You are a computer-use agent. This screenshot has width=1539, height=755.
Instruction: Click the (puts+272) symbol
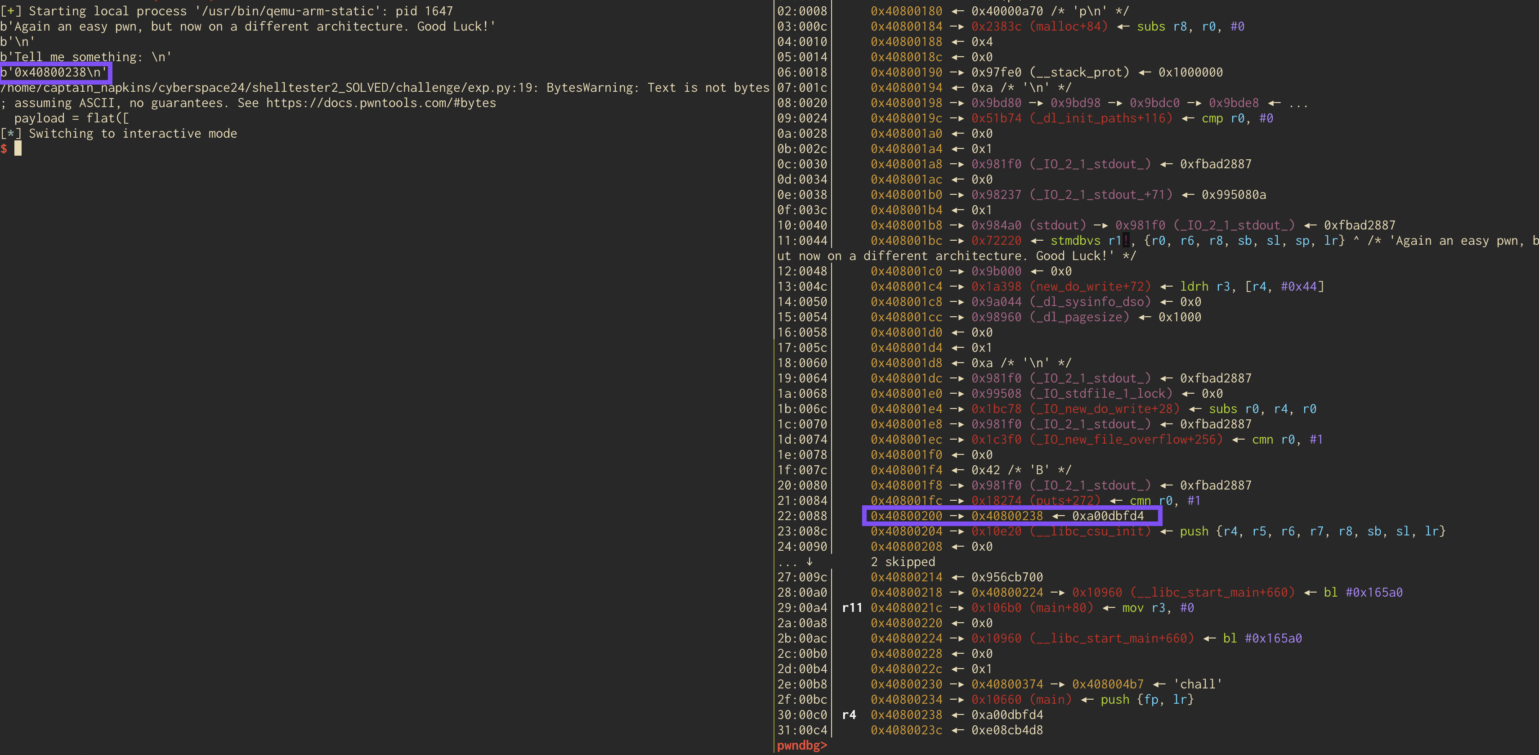[1065, 500]
